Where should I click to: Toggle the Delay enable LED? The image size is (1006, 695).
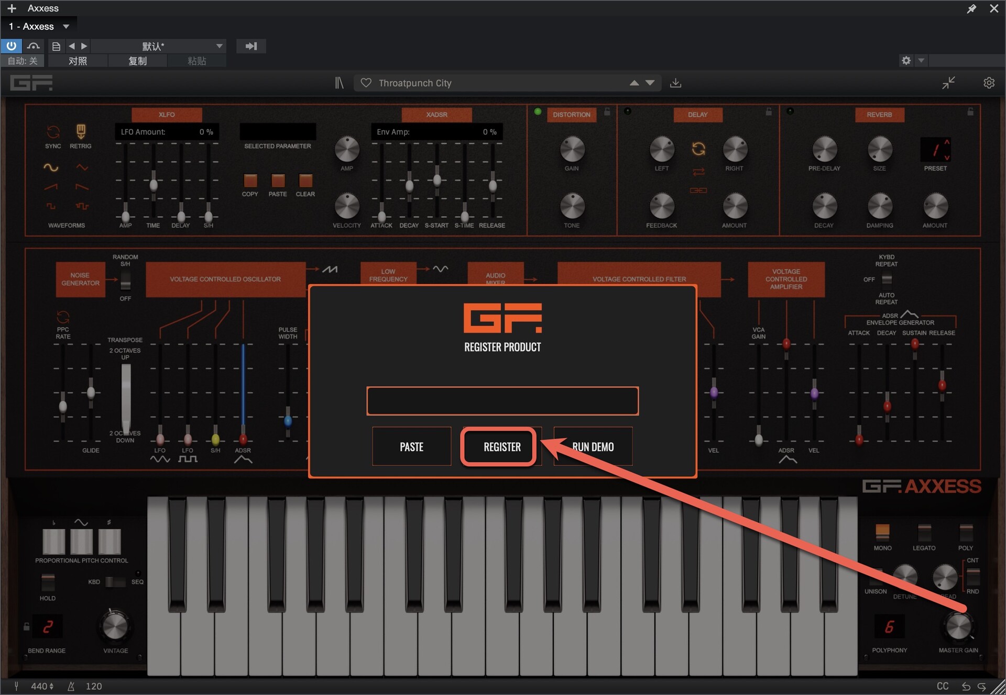click(627, 111)
